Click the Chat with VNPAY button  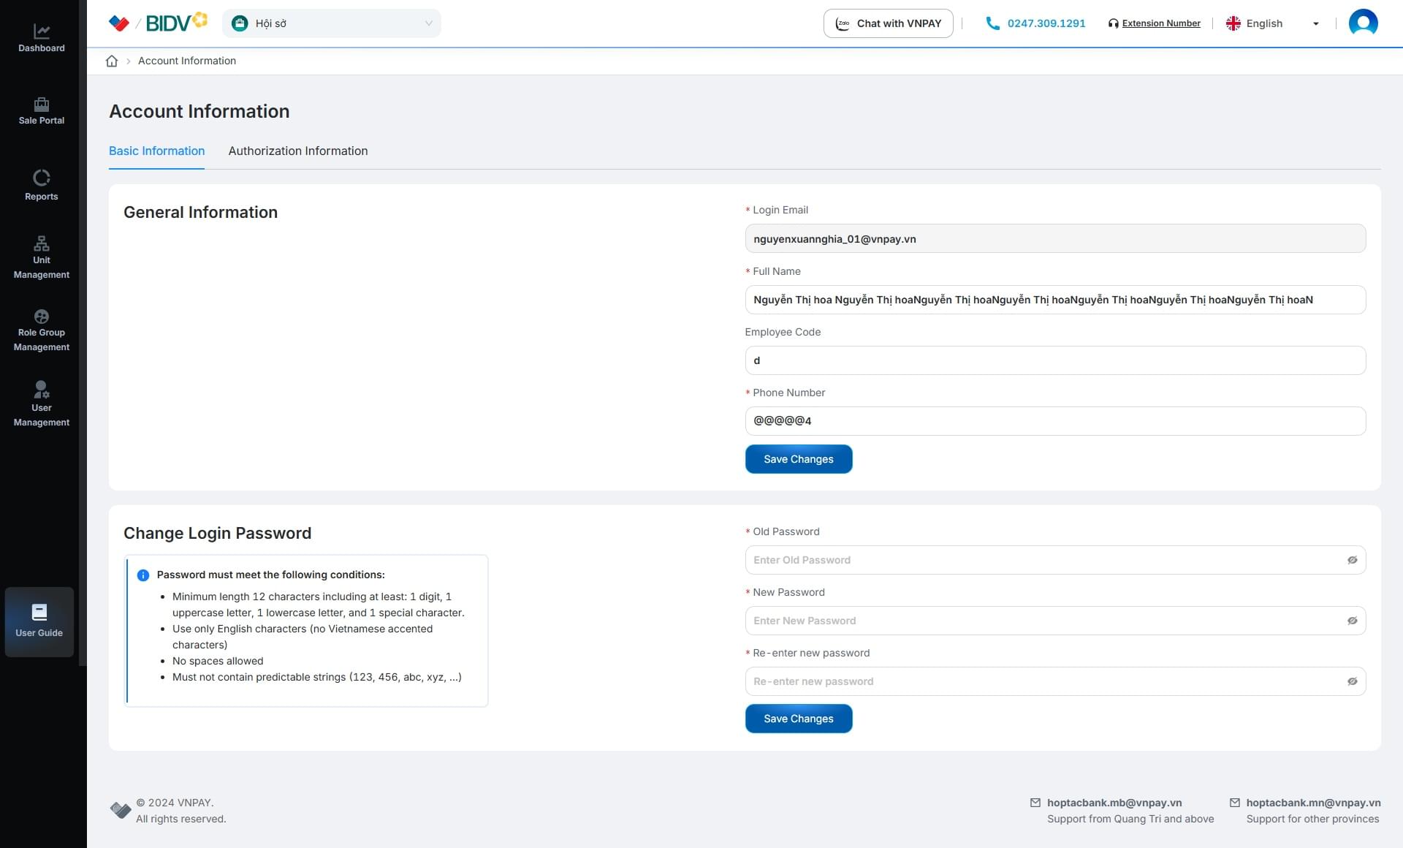[x=888, y=23]
